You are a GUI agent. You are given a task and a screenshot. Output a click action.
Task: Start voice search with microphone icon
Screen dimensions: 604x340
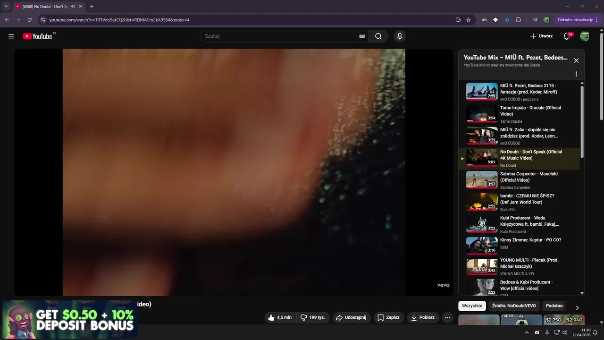pos(400,36)
